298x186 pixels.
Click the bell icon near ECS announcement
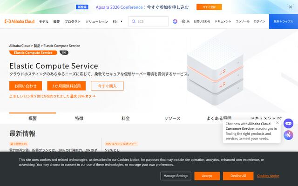(x=11, y=96)
